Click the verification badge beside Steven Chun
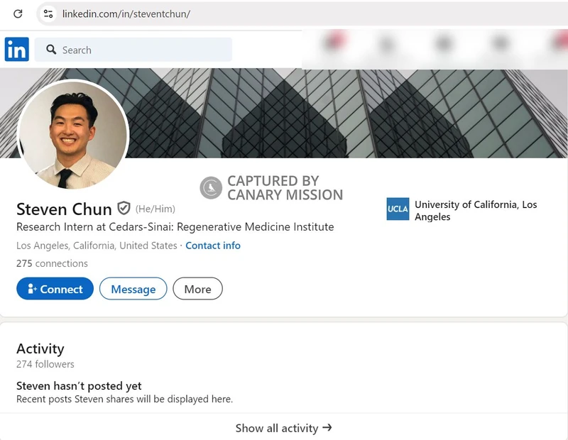This screenshot has height=440, width=568. click(x=124, y=209)
